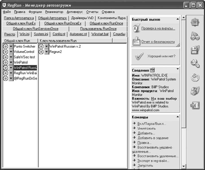
Task: Click the cherries-with-glasses sidebar icon
Action: [x=195, y=36]
